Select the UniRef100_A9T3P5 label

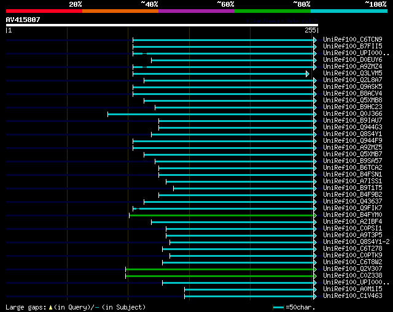click(x=352, y=235)
